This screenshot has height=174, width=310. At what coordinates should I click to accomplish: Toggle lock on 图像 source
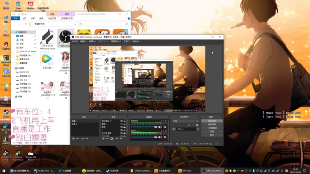124,127
